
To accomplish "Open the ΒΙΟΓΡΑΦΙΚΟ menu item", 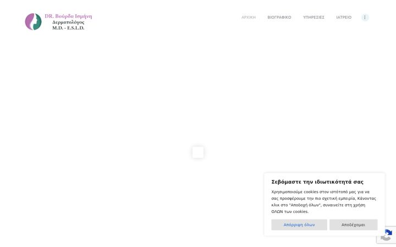I will (x=279, y=18).
